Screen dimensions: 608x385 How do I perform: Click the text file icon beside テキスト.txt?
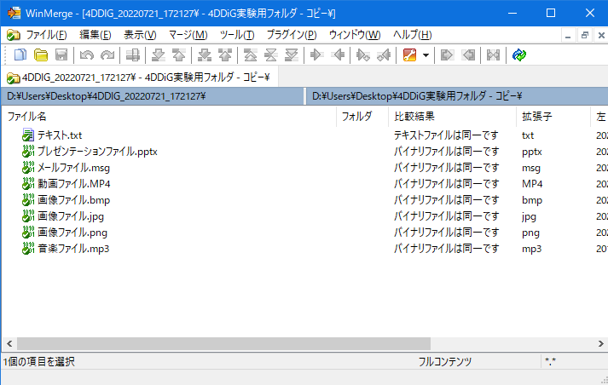click(x=28, y=135)
